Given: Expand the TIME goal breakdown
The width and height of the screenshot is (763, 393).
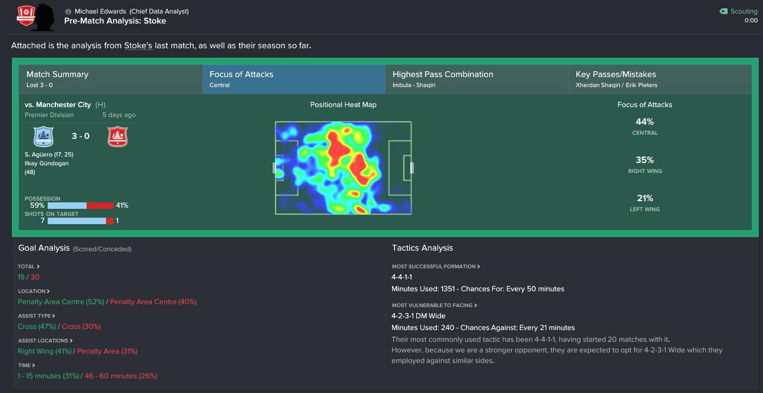Looking at the screenshot, I should pyautogui.click(x=26, y=365).
